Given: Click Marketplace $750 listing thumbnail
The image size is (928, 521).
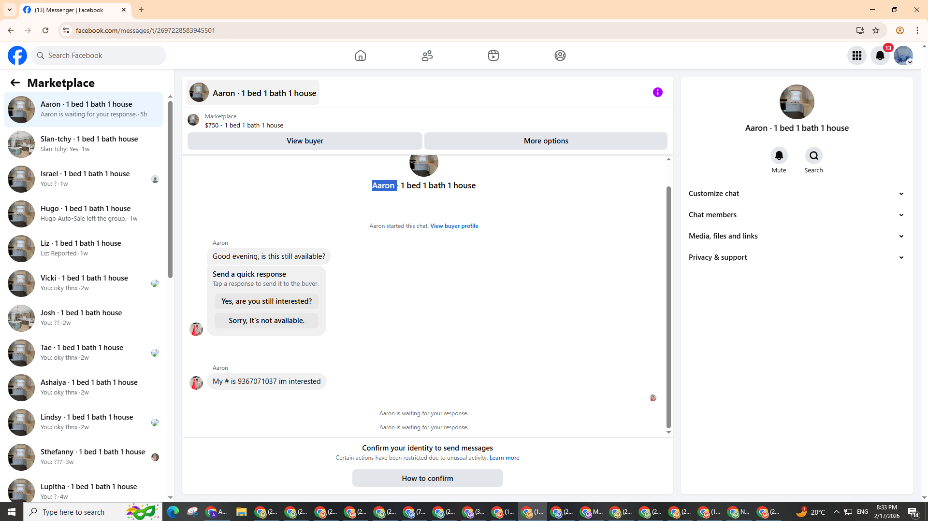Looking at the screenshot, I should [x=193, y=120].
